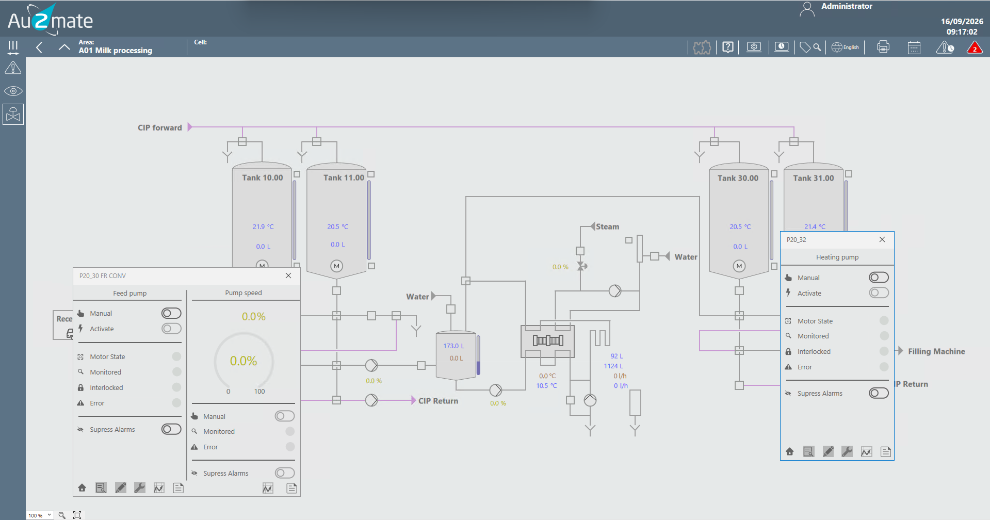Open the system settings monitor icon
This screenshot has height=520, width=990.
pos(754,47)
